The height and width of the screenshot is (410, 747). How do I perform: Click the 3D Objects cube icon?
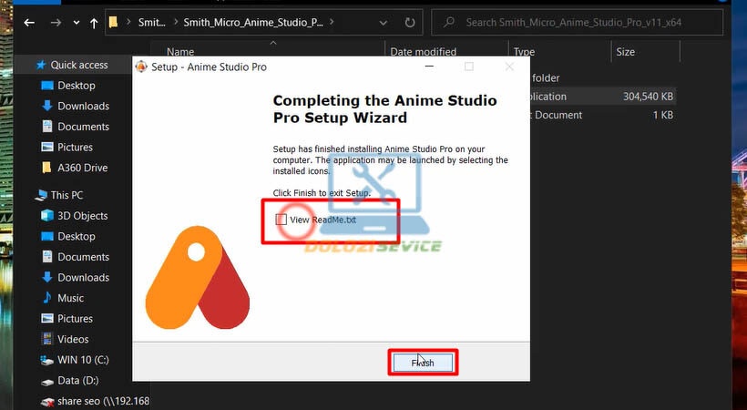coord(47,216)
